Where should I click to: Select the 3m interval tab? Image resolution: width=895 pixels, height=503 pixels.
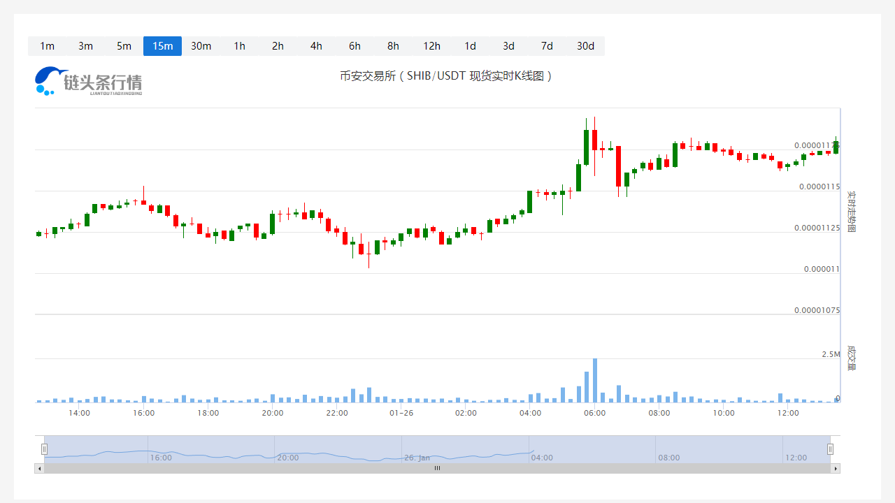tap(85, 46)
